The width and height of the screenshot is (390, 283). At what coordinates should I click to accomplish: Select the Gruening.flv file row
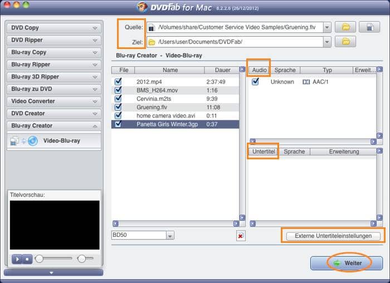175,107
